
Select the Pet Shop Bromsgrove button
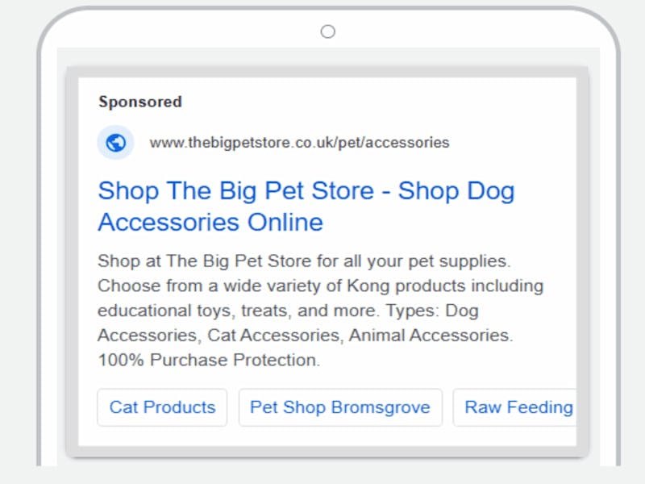pyautogui.click(x=340, y=407)
